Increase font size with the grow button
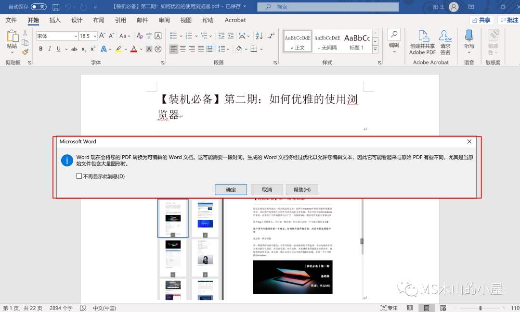This screenshot has width=520, height=312. coord(103,36)
